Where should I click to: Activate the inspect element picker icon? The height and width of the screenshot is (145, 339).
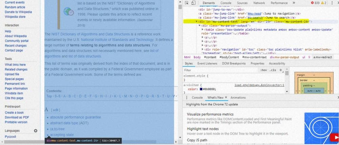click(187, 3)
